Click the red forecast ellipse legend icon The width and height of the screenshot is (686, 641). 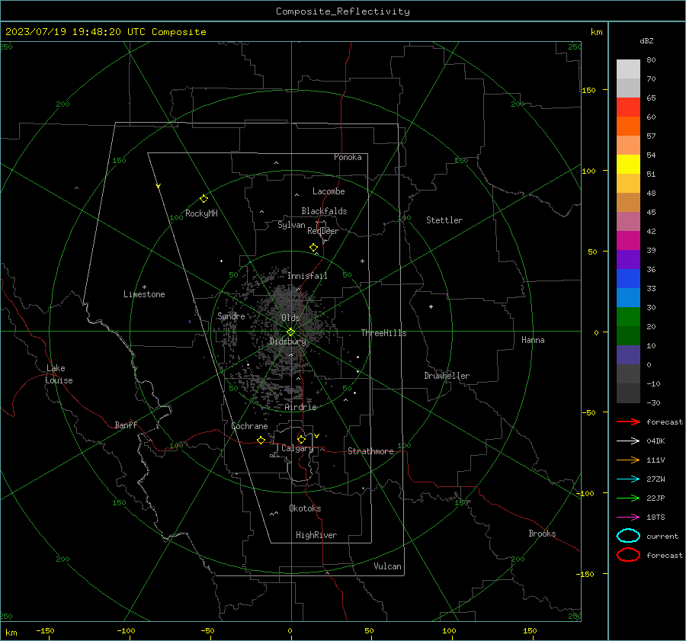[628, 555]
